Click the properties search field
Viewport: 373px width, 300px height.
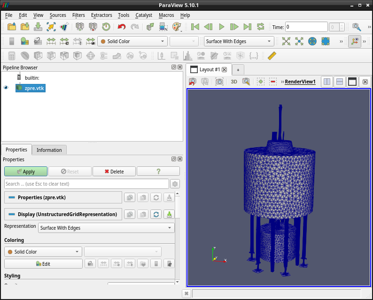click(x=86, y=184)
